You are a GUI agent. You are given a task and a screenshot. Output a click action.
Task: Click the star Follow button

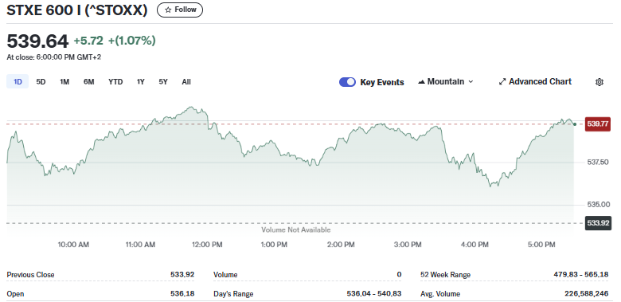click(x=180, y=10)
